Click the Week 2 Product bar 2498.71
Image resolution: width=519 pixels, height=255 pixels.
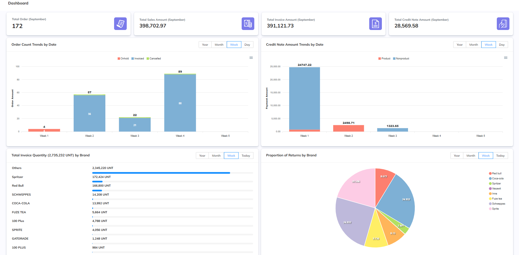pos(348,128)
